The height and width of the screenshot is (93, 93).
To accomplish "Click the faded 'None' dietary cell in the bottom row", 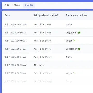I will tap(69, 81).
